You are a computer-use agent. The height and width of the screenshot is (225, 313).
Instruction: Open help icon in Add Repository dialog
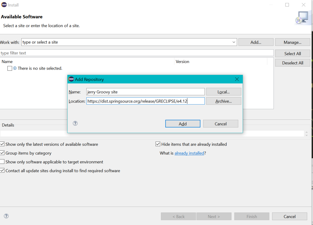(75, 123)
